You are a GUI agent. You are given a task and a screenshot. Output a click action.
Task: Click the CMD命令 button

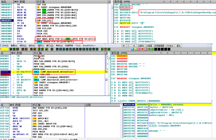(170, 46)
